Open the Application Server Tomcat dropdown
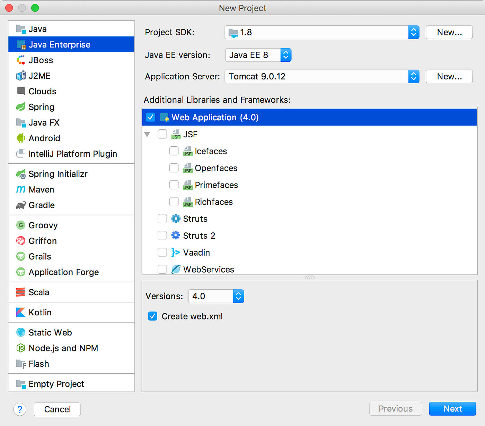The image size is (485, 426). click(x=322, y=77)
